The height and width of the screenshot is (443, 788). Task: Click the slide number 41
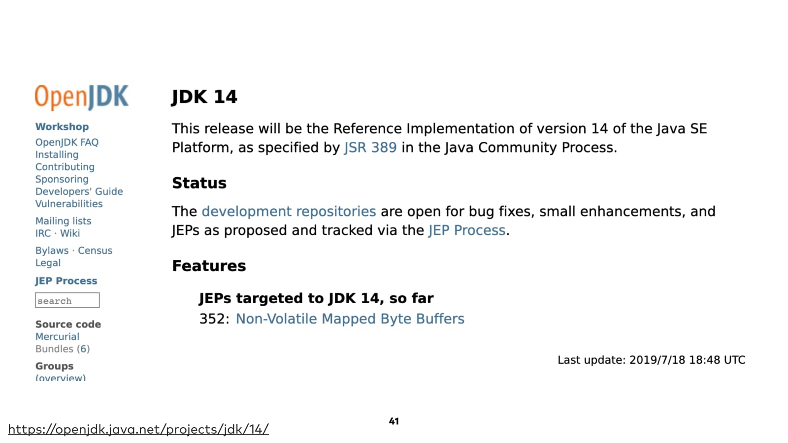pos(394,421)
